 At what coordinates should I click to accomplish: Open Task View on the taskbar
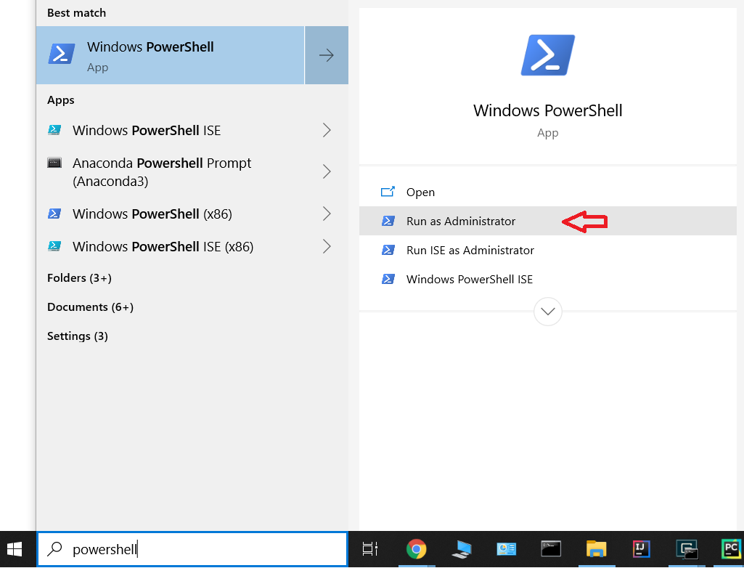point(370,549)
